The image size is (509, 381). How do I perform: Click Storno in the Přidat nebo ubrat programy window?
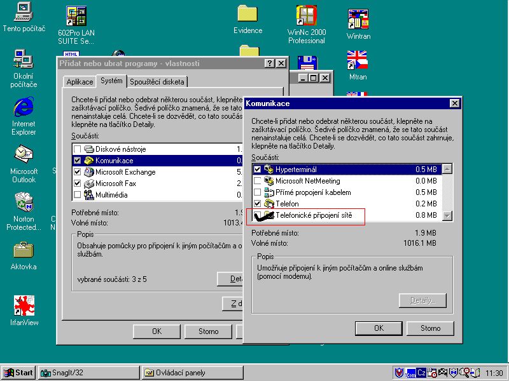209,331
